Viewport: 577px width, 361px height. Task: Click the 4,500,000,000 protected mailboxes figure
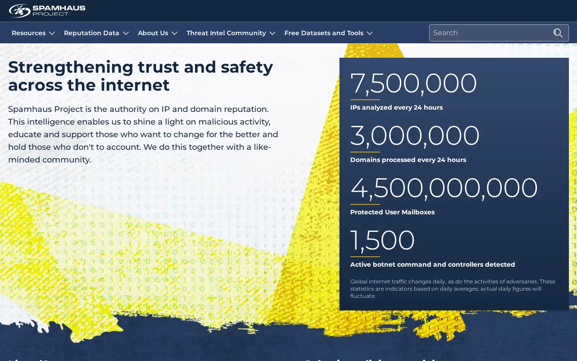(x=444, y=188)
